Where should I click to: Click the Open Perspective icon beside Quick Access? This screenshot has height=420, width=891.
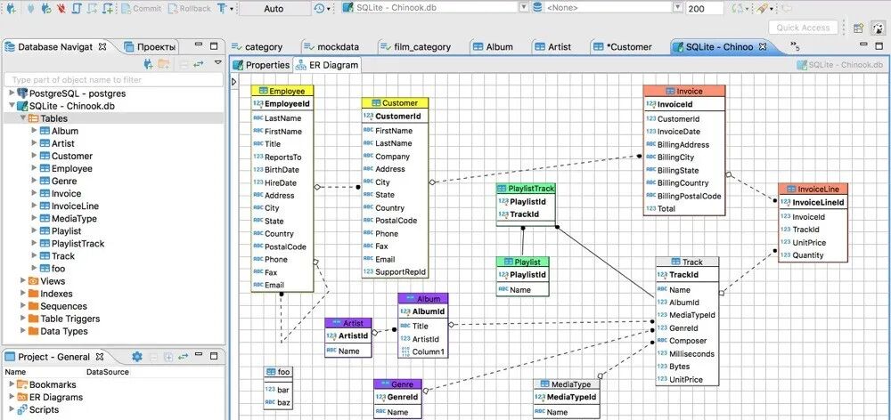[x=859, y=28]
